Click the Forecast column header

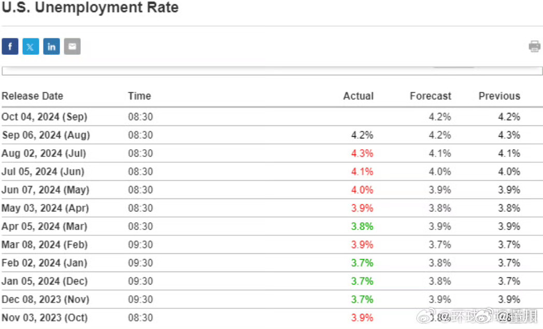[430, 96]
